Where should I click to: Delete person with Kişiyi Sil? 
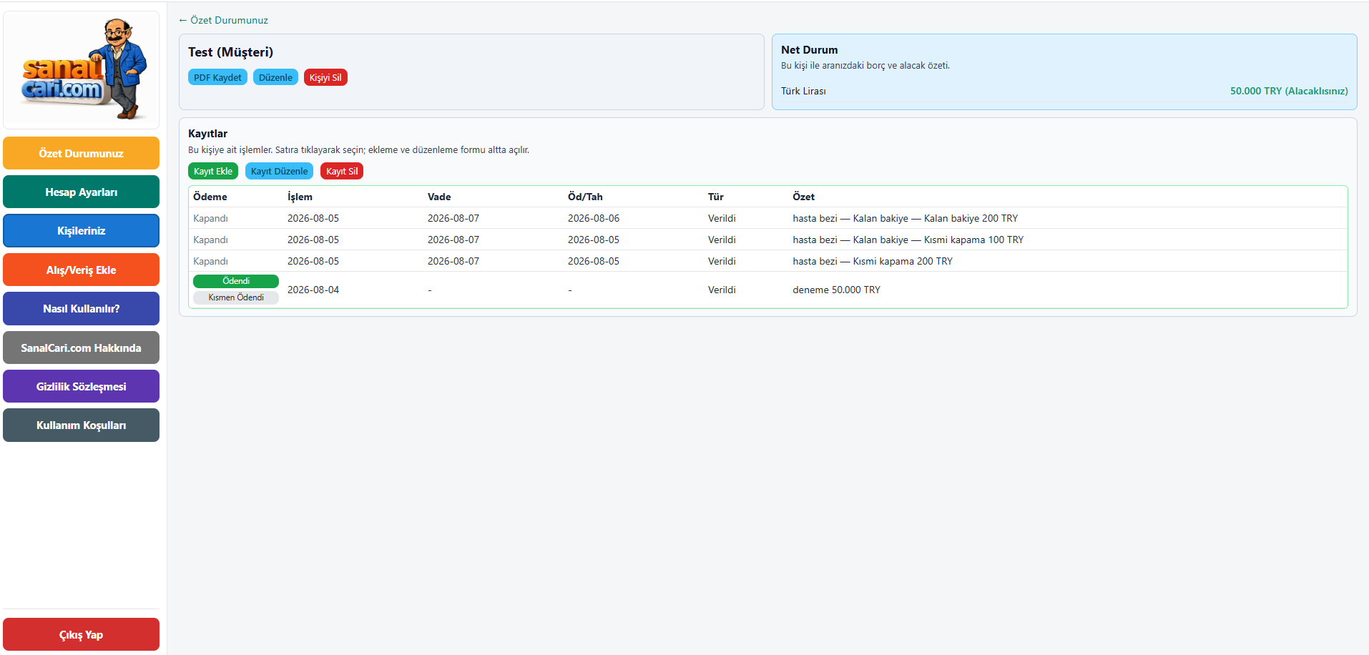click(325, 77)
